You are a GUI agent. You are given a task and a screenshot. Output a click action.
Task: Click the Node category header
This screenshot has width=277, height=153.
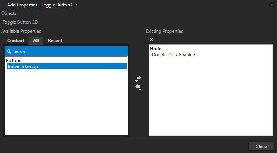tap(156, 49)
